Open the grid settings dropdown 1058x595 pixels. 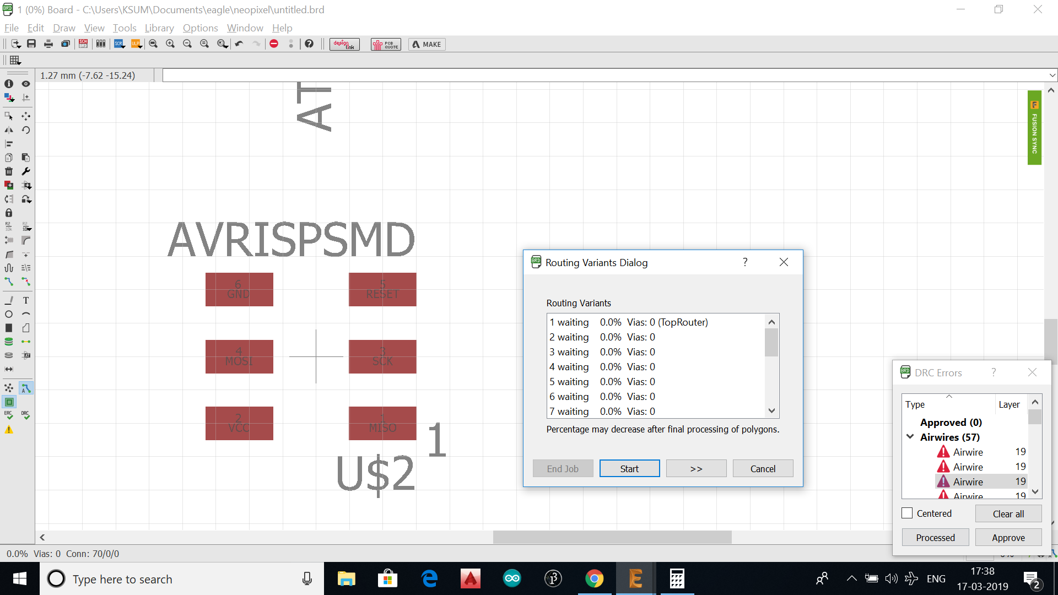(15, 60)
